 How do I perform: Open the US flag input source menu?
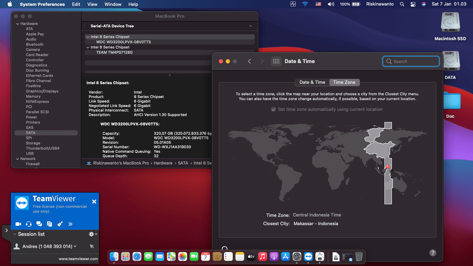point(318,4)
